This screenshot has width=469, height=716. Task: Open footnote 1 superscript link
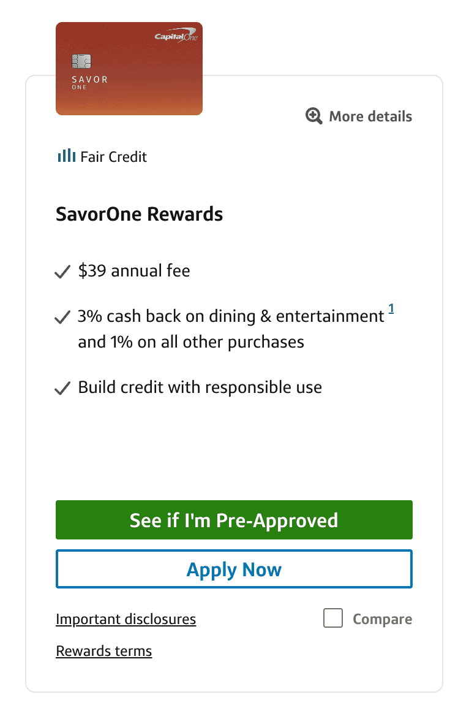391,311
